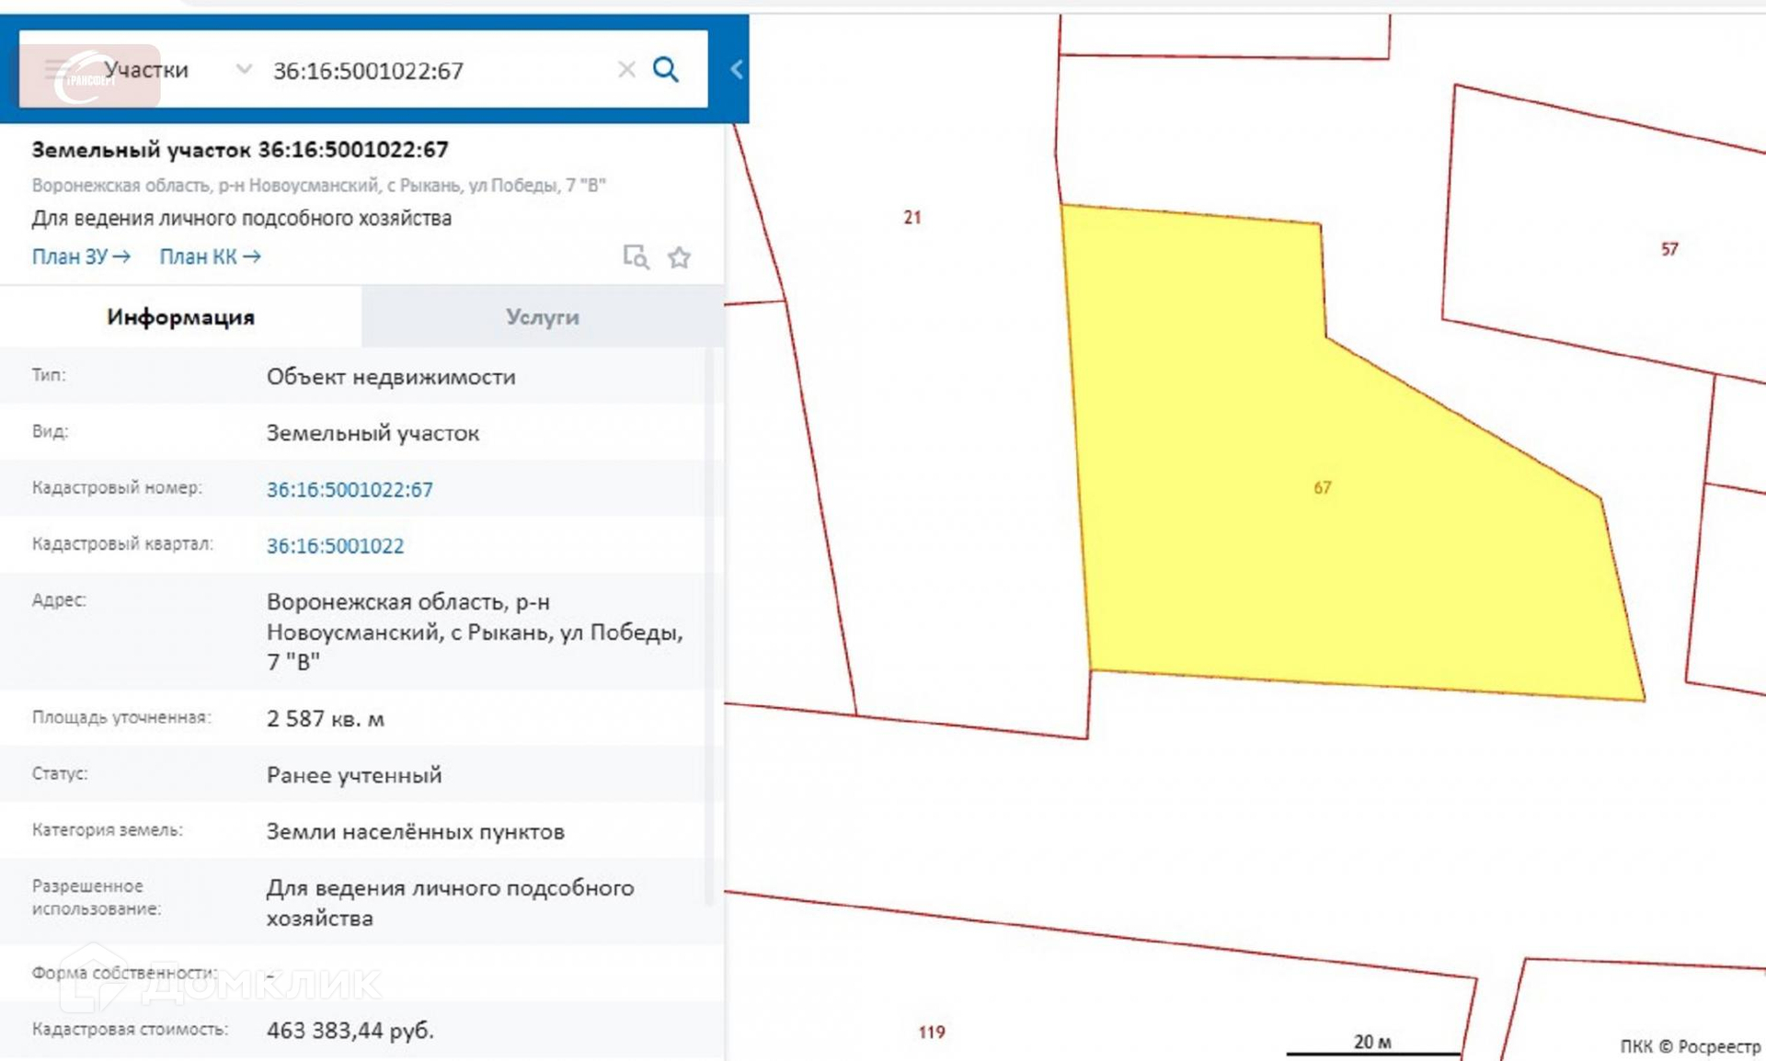The height and width of the screenshot is (1061, 1766).
Task: Click the show-on-map icon beside the star
Action: tap(636, 257)
